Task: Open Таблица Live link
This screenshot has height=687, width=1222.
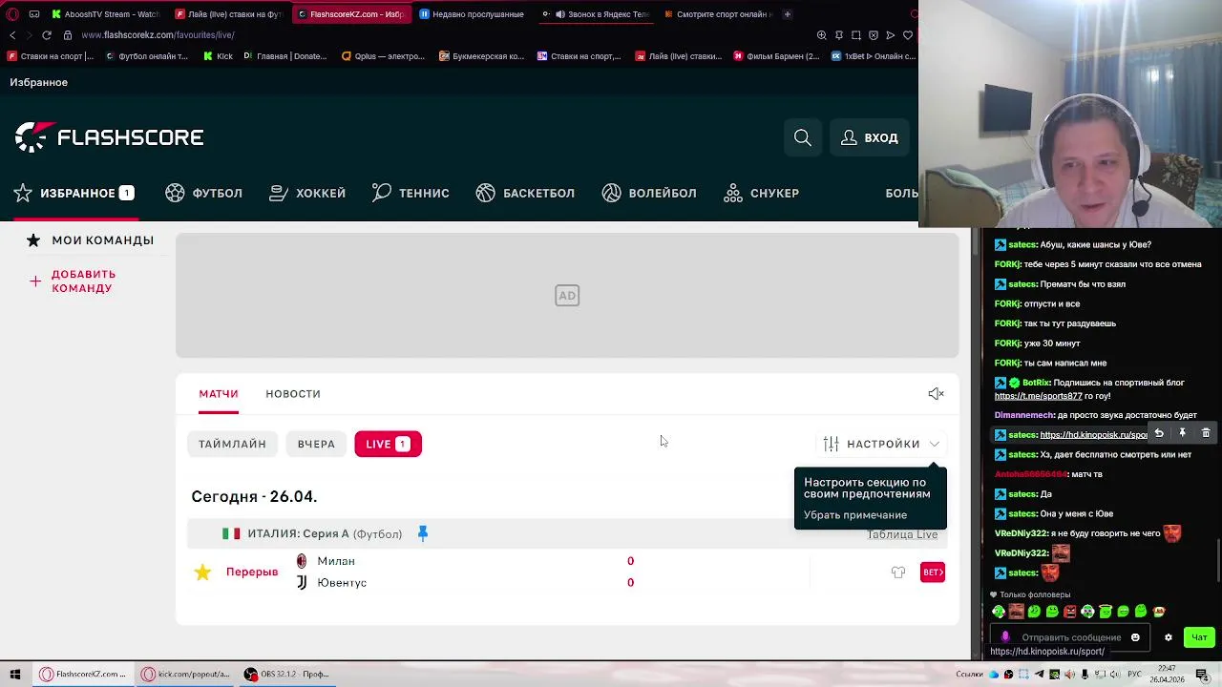Action: 902,534
